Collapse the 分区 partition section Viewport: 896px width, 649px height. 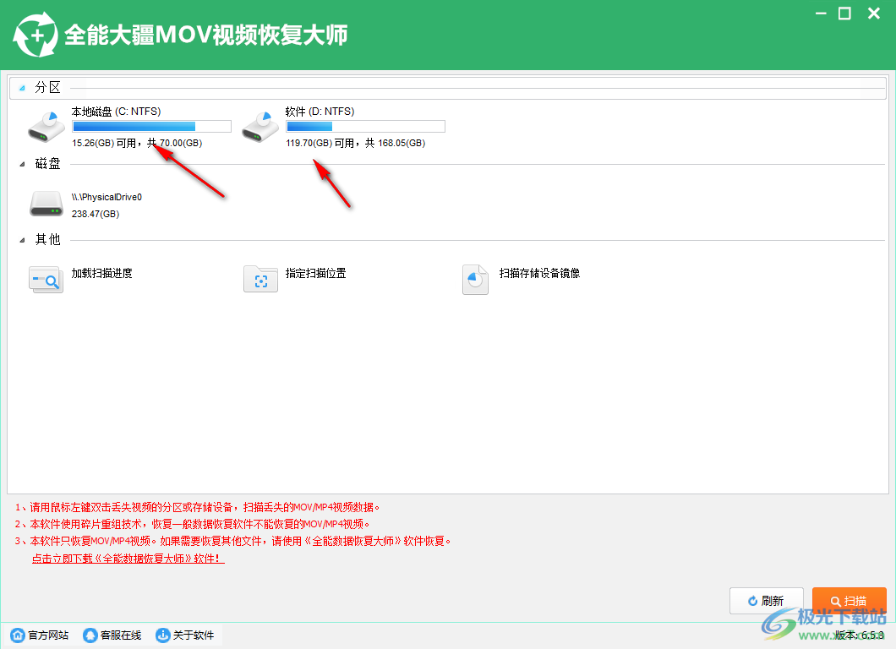click(22, 88)
